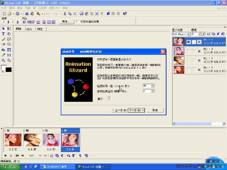Toggle the eye visibility of Obj - 4
Screen dimensions: 227x170
pos(188,42)
